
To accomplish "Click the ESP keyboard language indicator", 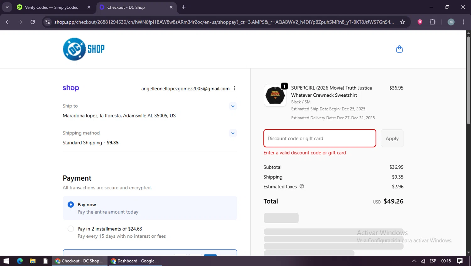I will coord(433,261).
